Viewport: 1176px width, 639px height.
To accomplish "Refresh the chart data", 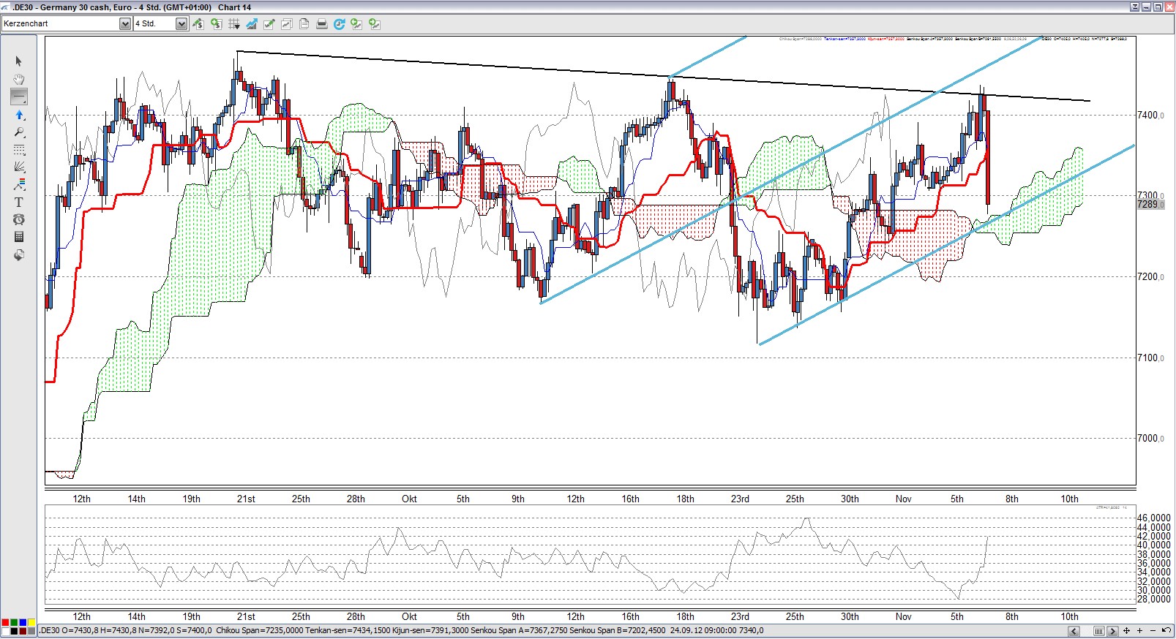I will pyautogui.click(x=339, y=24).
